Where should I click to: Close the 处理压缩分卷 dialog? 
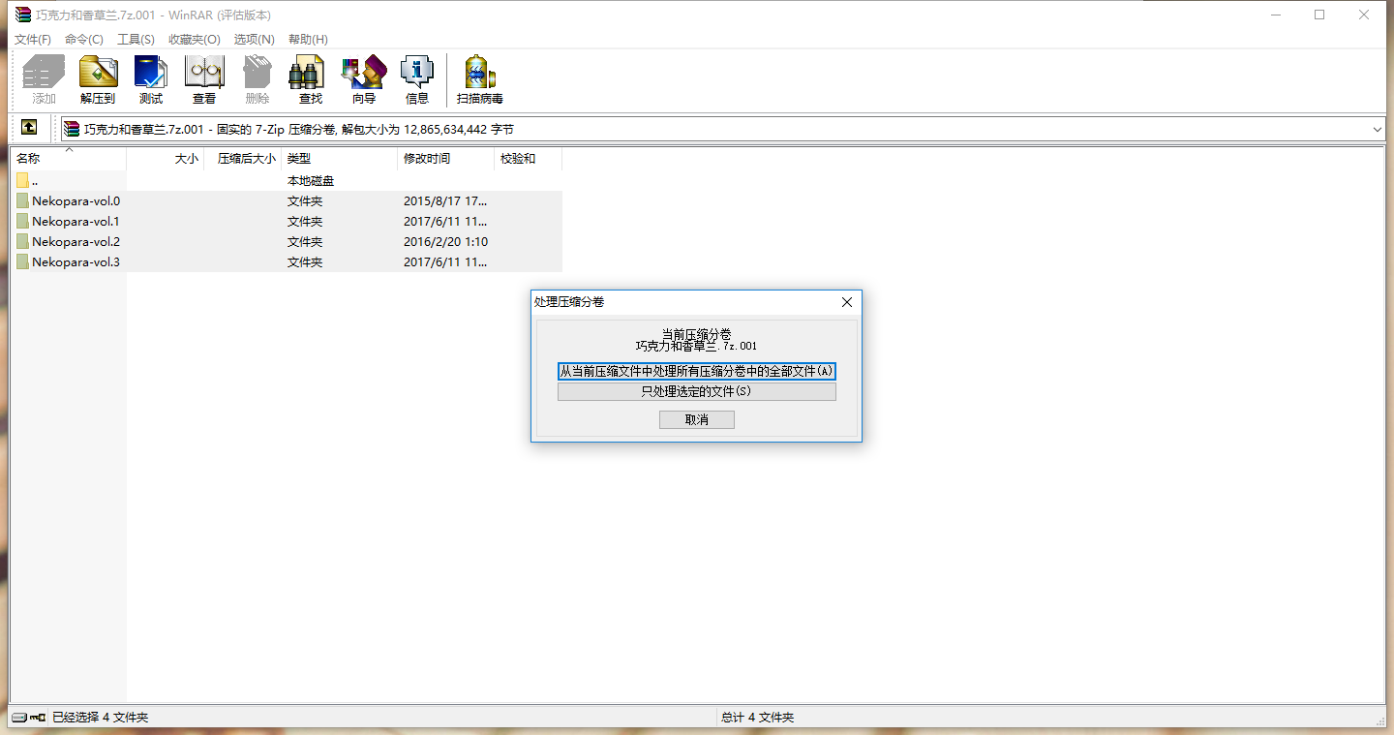847,302
